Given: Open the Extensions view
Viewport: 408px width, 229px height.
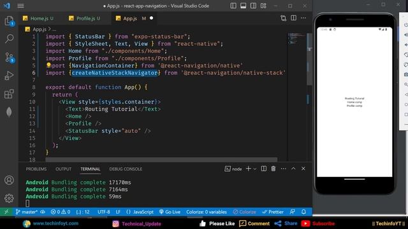Looking at the screenshot, I should [9, 94].
